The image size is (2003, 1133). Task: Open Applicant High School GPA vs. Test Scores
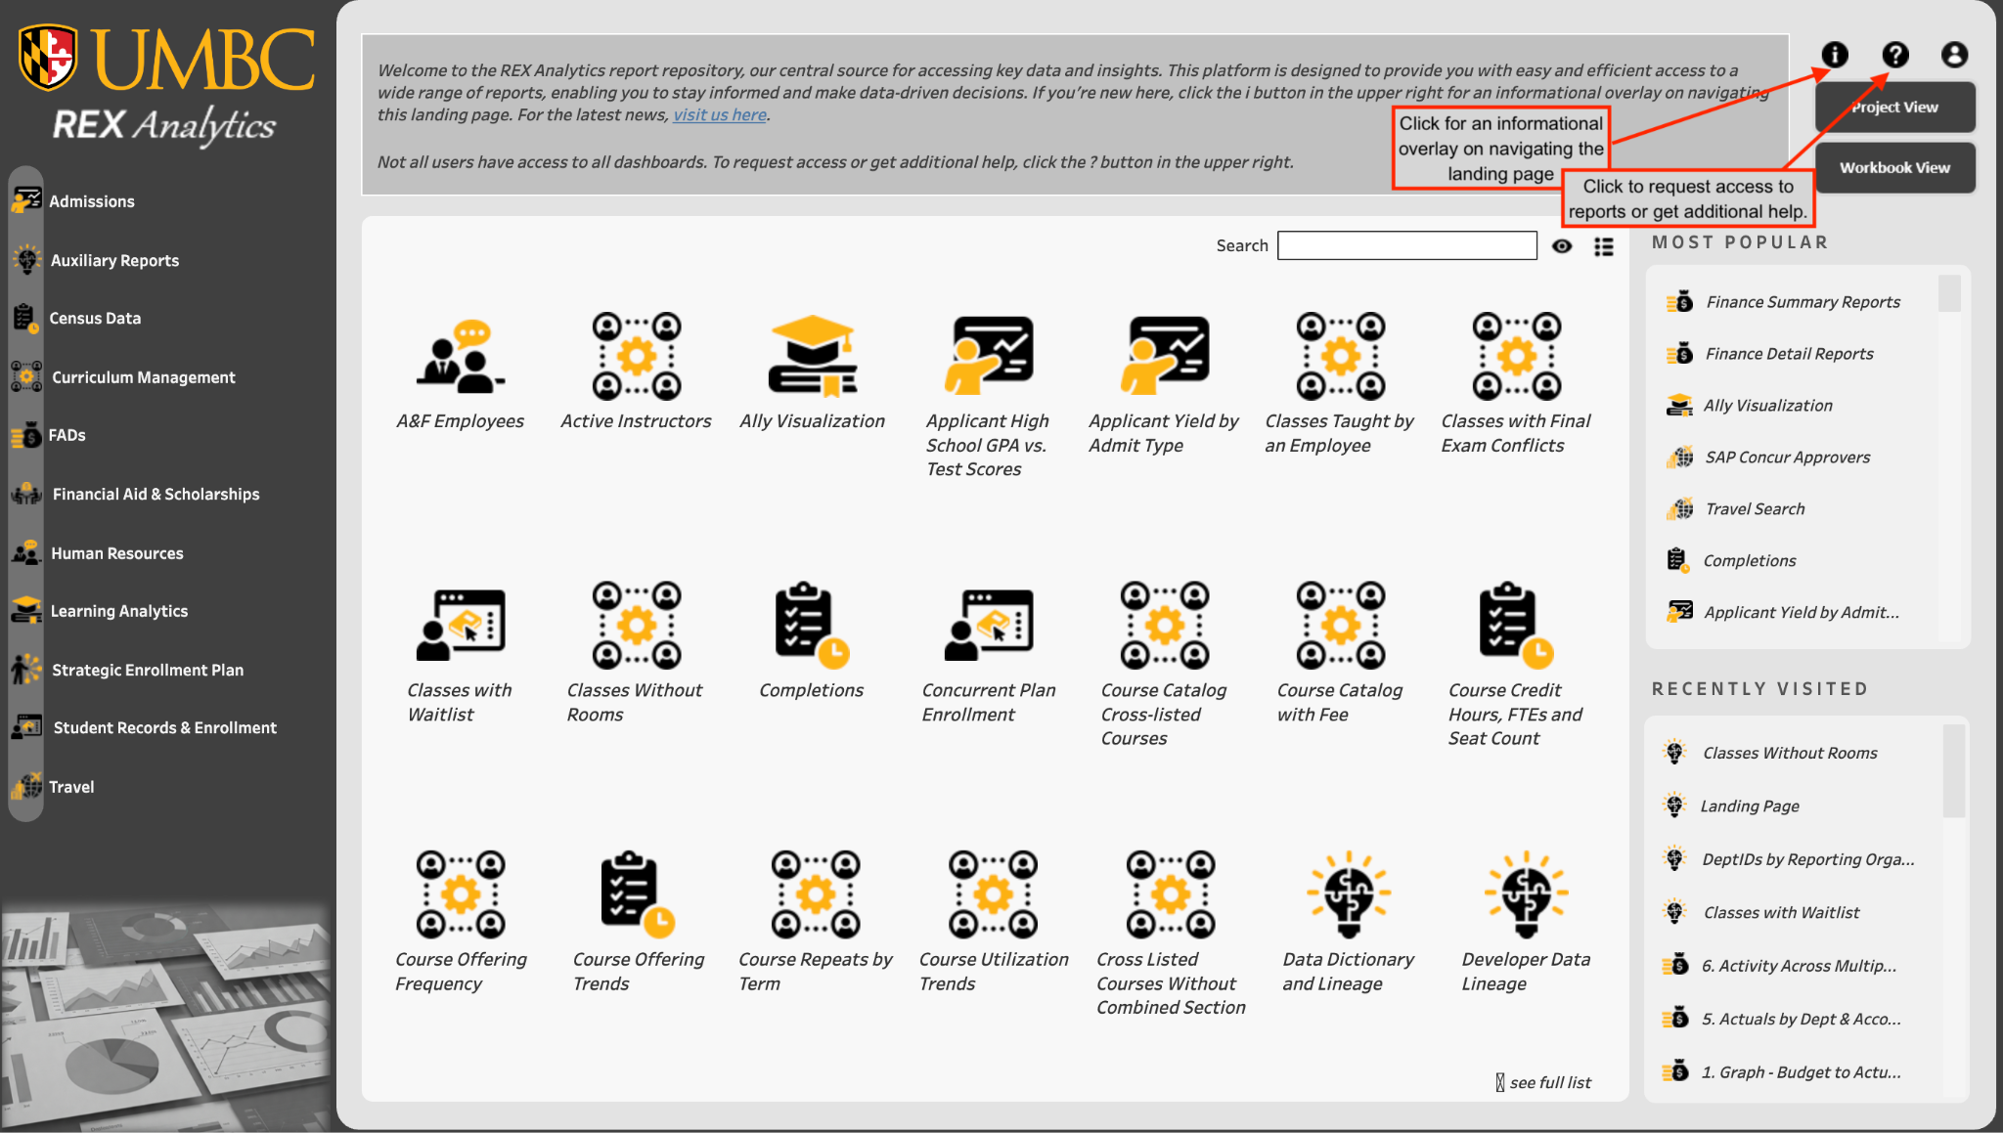989,355
